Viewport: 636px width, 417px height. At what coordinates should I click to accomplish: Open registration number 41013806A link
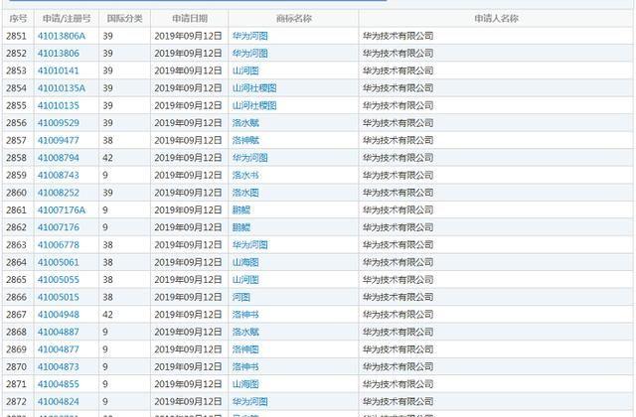point(62,36)
